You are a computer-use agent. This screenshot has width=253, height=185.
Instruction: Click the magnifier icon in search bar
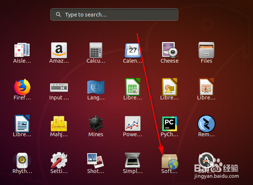pos(58,15)
